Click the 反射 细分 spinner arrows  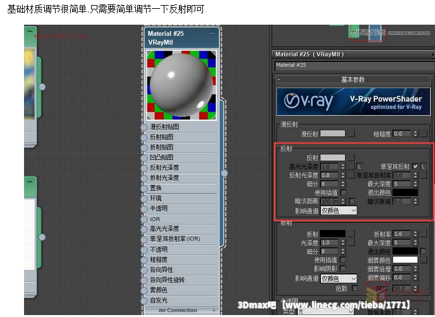click(x=343, y=183)
